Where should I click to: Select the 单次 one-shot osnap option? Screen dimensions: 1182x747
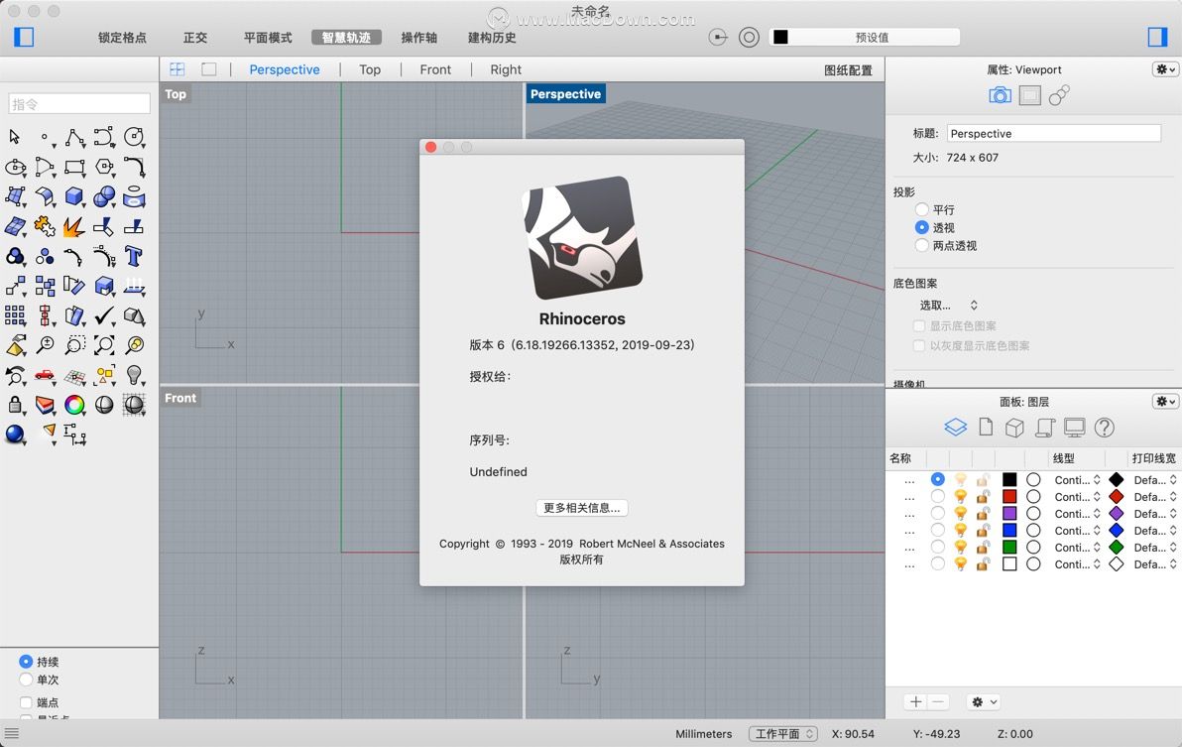click(26, 680)
